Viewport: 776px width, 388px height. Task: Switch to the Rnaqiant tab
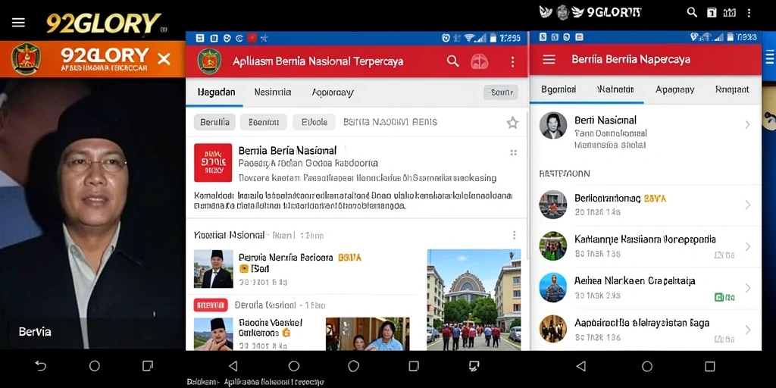point(732,89)
